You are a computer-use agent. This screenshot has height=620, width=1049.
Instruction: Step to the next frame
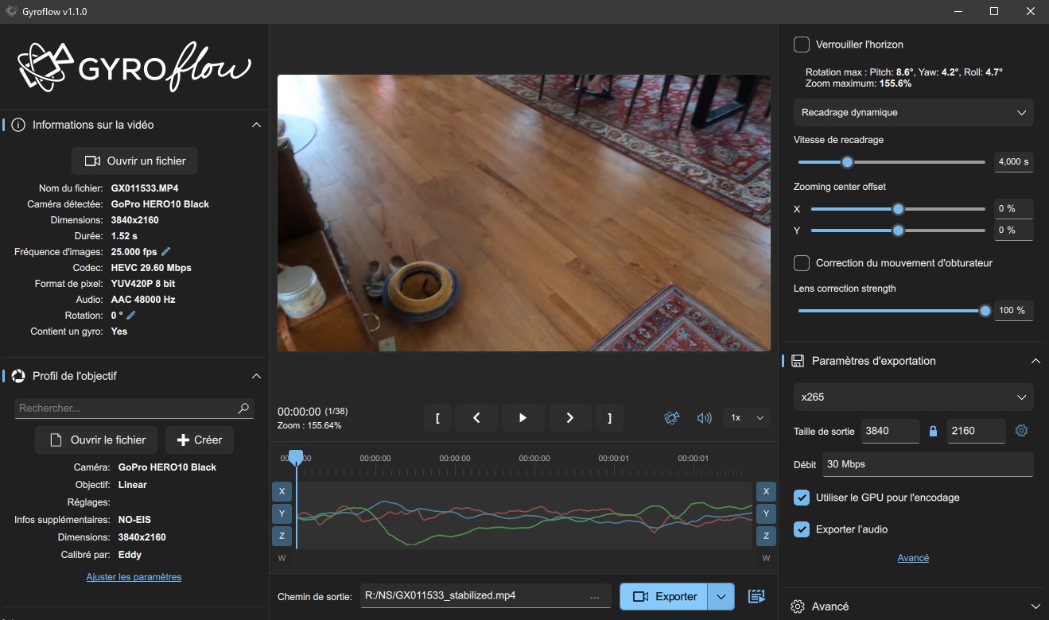click(569, 417)
